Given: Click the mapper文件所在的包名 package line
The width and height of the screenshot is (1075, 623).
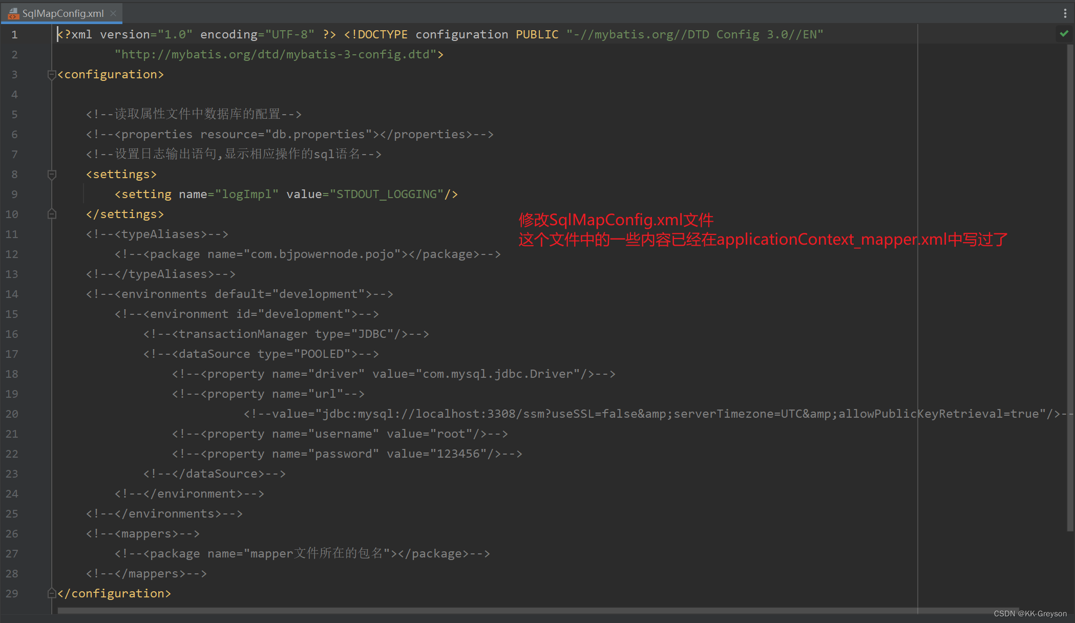Looking at the screenshot, I should coord(302,554).
